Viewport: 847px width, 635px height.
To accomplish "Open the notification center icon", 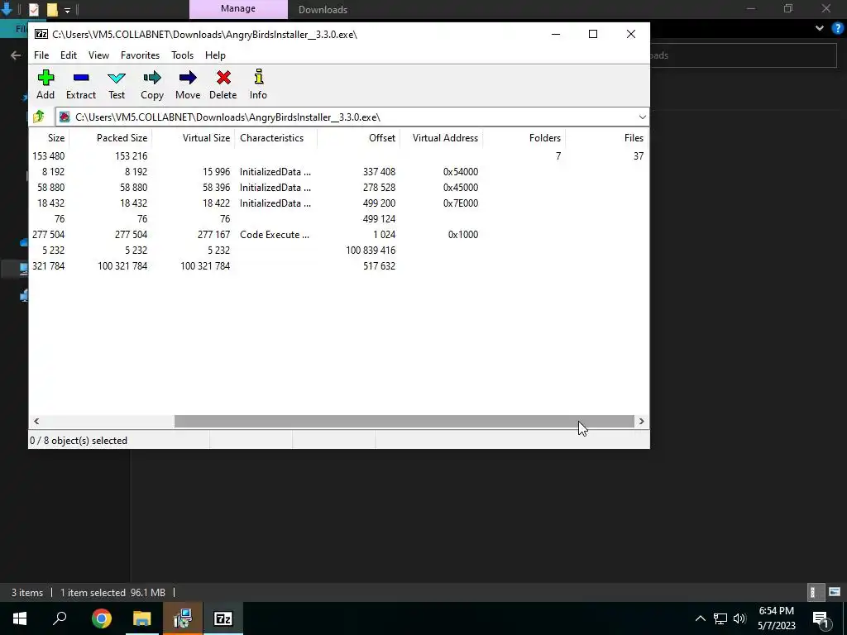I will point(821,618).
